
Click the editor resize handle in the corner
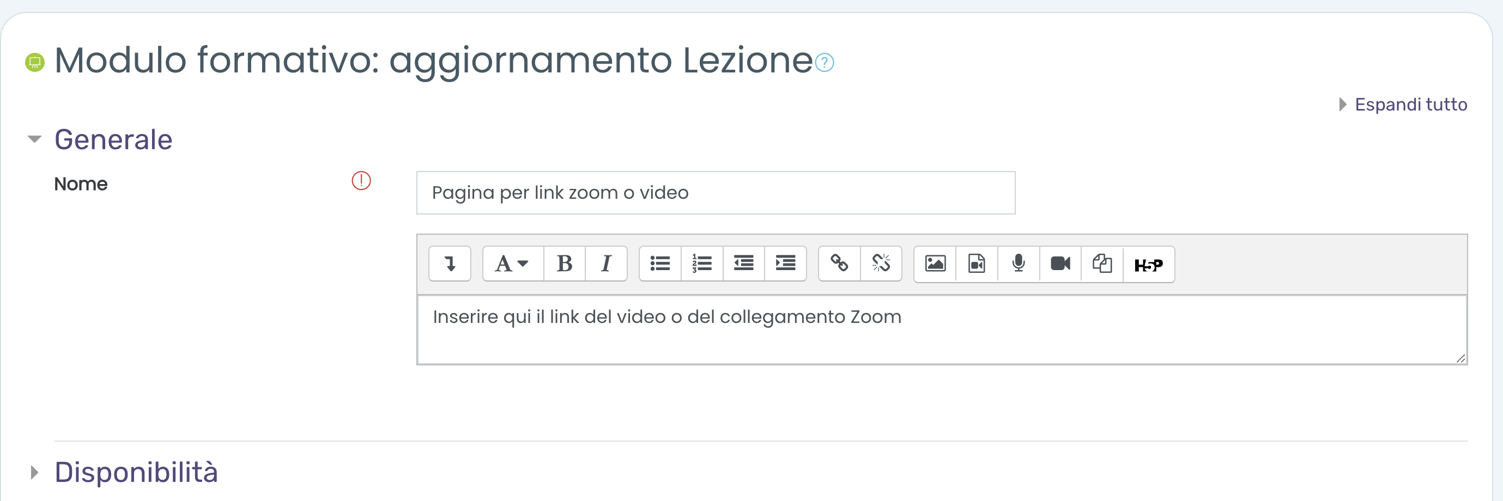[x=1460, y=358]
